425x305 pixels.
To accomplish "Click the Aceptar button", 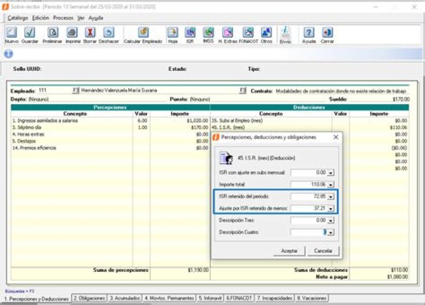I will (289, 251).
